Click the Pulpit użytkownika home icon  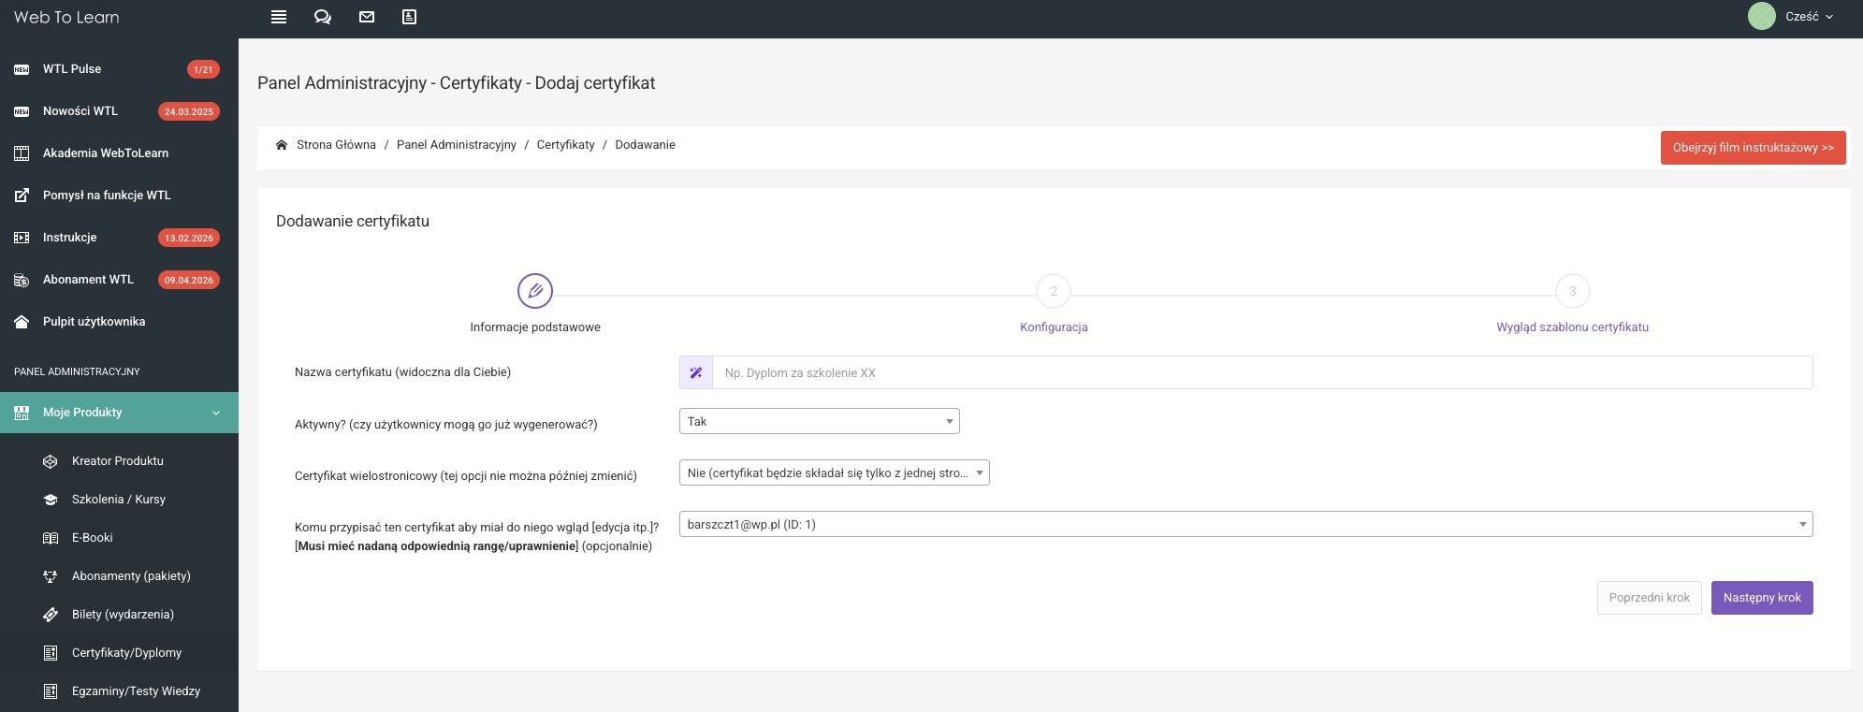click(x=22, y=322)
